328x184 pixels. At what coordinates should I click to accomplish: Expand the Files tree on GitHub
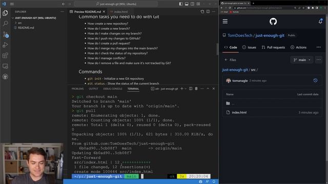(x=230, y=60)
